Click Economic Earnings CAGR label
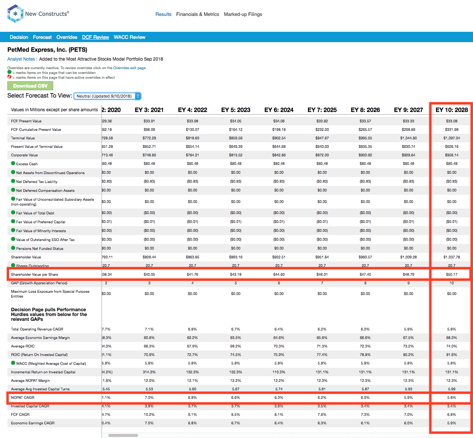Screen dimensions: 473x438 (x=32, y=423)
